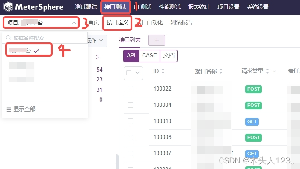Open the 性能测试 menu

170,7
